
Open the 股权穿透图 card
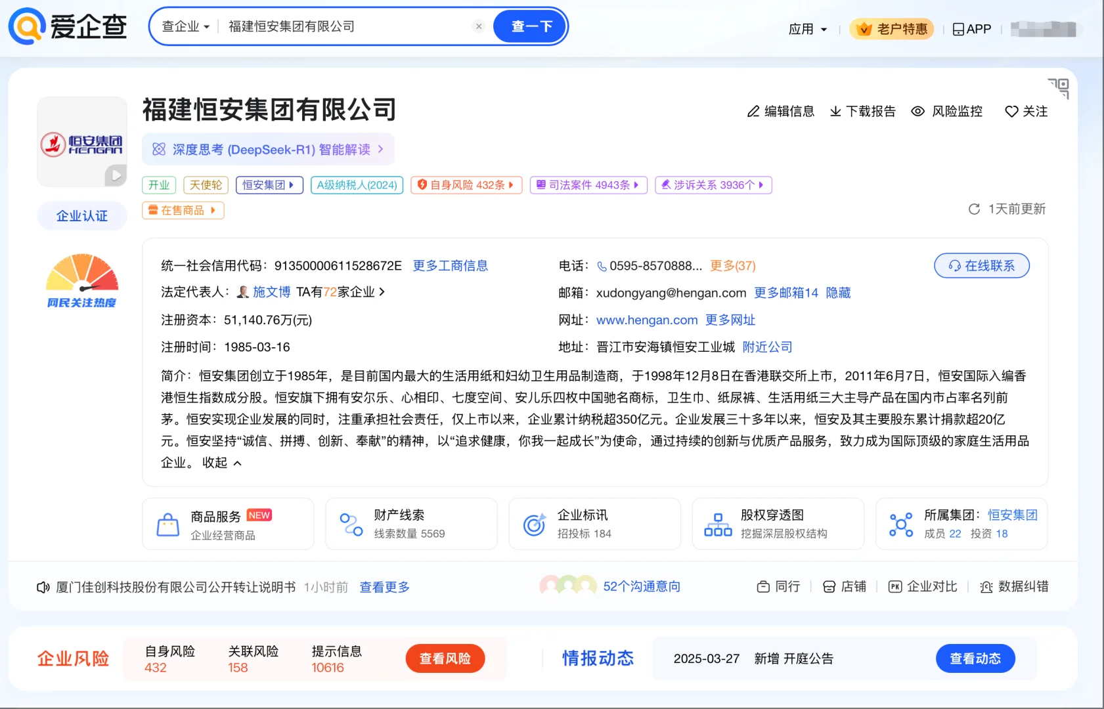click(778, 524)
